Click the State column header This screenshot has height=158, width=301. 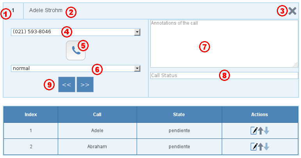pos(179,115)
